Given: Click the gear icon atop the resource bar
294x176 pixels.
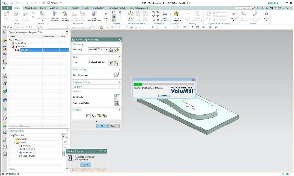Looking at the screenshot, I should pyautogui.click(x=4, y=32).
